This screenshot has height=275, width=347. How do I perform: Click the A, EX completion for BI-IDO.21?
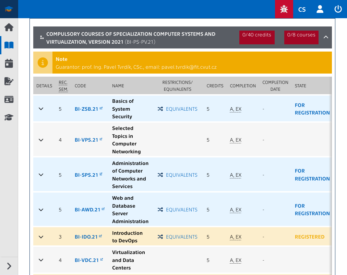[236, 237]
